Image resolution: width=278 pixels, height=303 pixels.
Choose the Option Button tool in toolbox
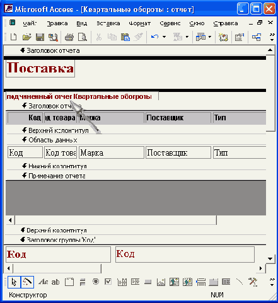pos(96,282)
